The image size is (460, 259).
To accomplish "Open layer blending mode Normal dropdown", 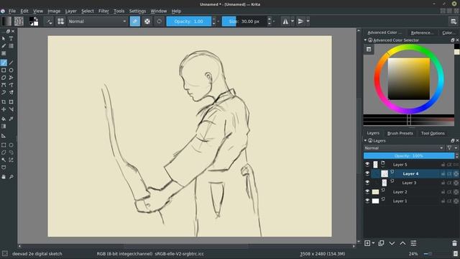I will click(404, 148).
